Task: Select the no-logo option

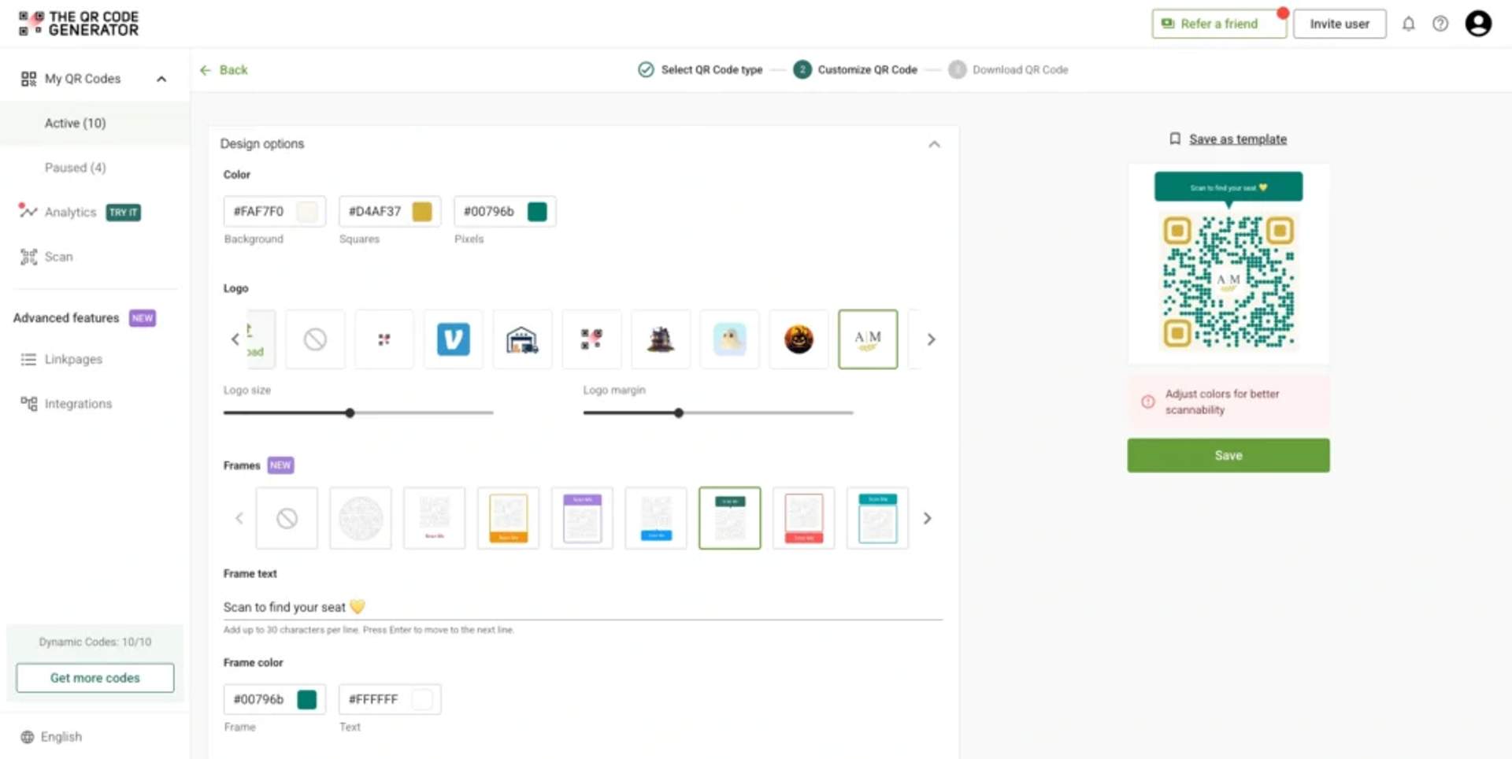Action: pos(315,339)
